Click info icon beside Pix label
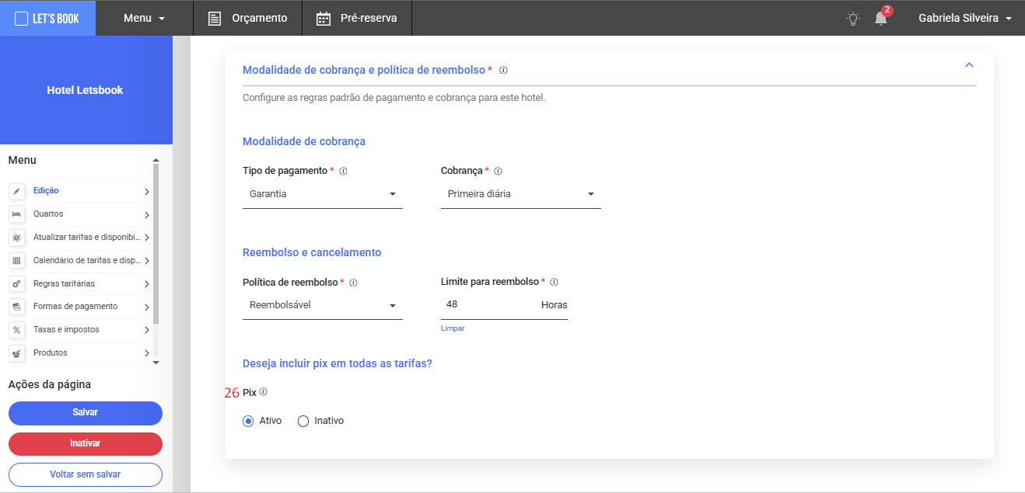1025x493 pixels. (x=264, y=392)
